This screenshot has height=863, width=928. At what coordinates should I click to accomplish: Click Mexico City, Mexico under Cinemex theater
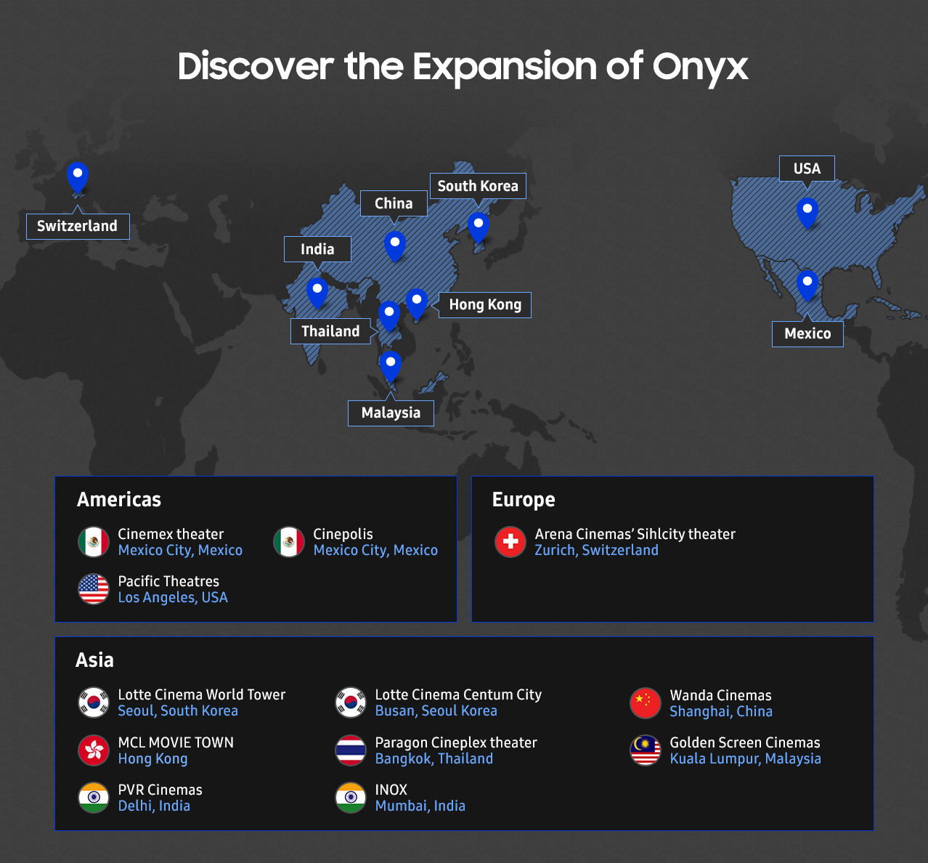180,551
